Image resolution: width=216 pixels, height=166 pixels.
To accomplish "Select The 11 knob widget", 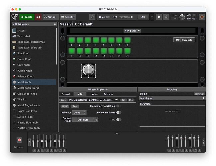I will pyautogui.click(x=34, y=100).
